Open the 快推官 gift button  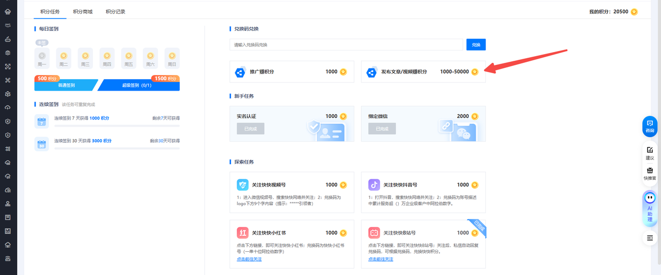pos(650,173)
